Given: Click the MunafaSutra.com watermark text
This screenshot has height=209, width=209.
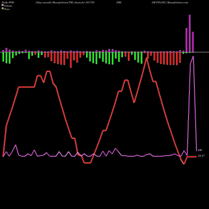Looking at the screenshot, I should (178, 3).
